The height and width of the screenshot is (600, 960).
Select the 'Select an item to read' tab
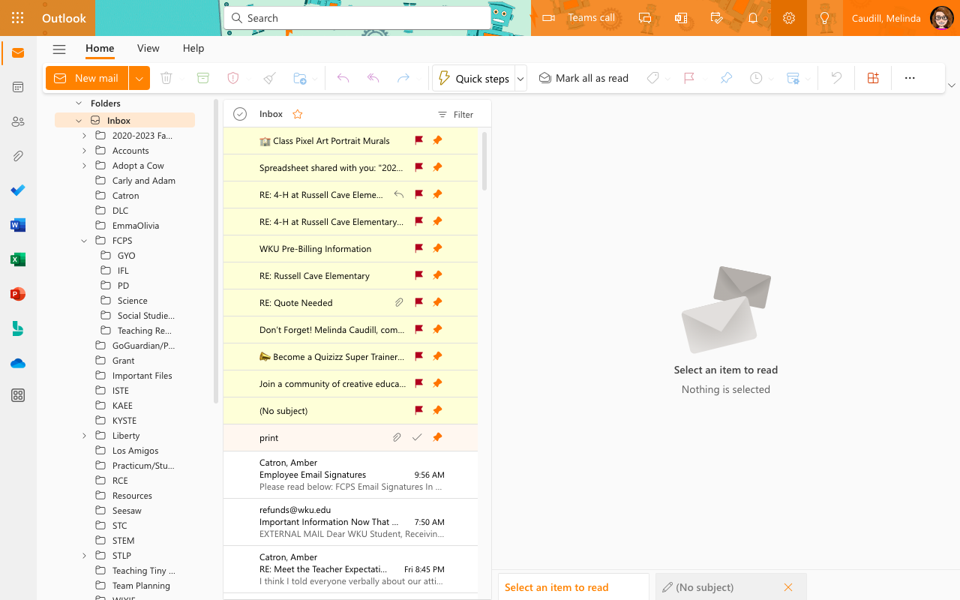574,587
